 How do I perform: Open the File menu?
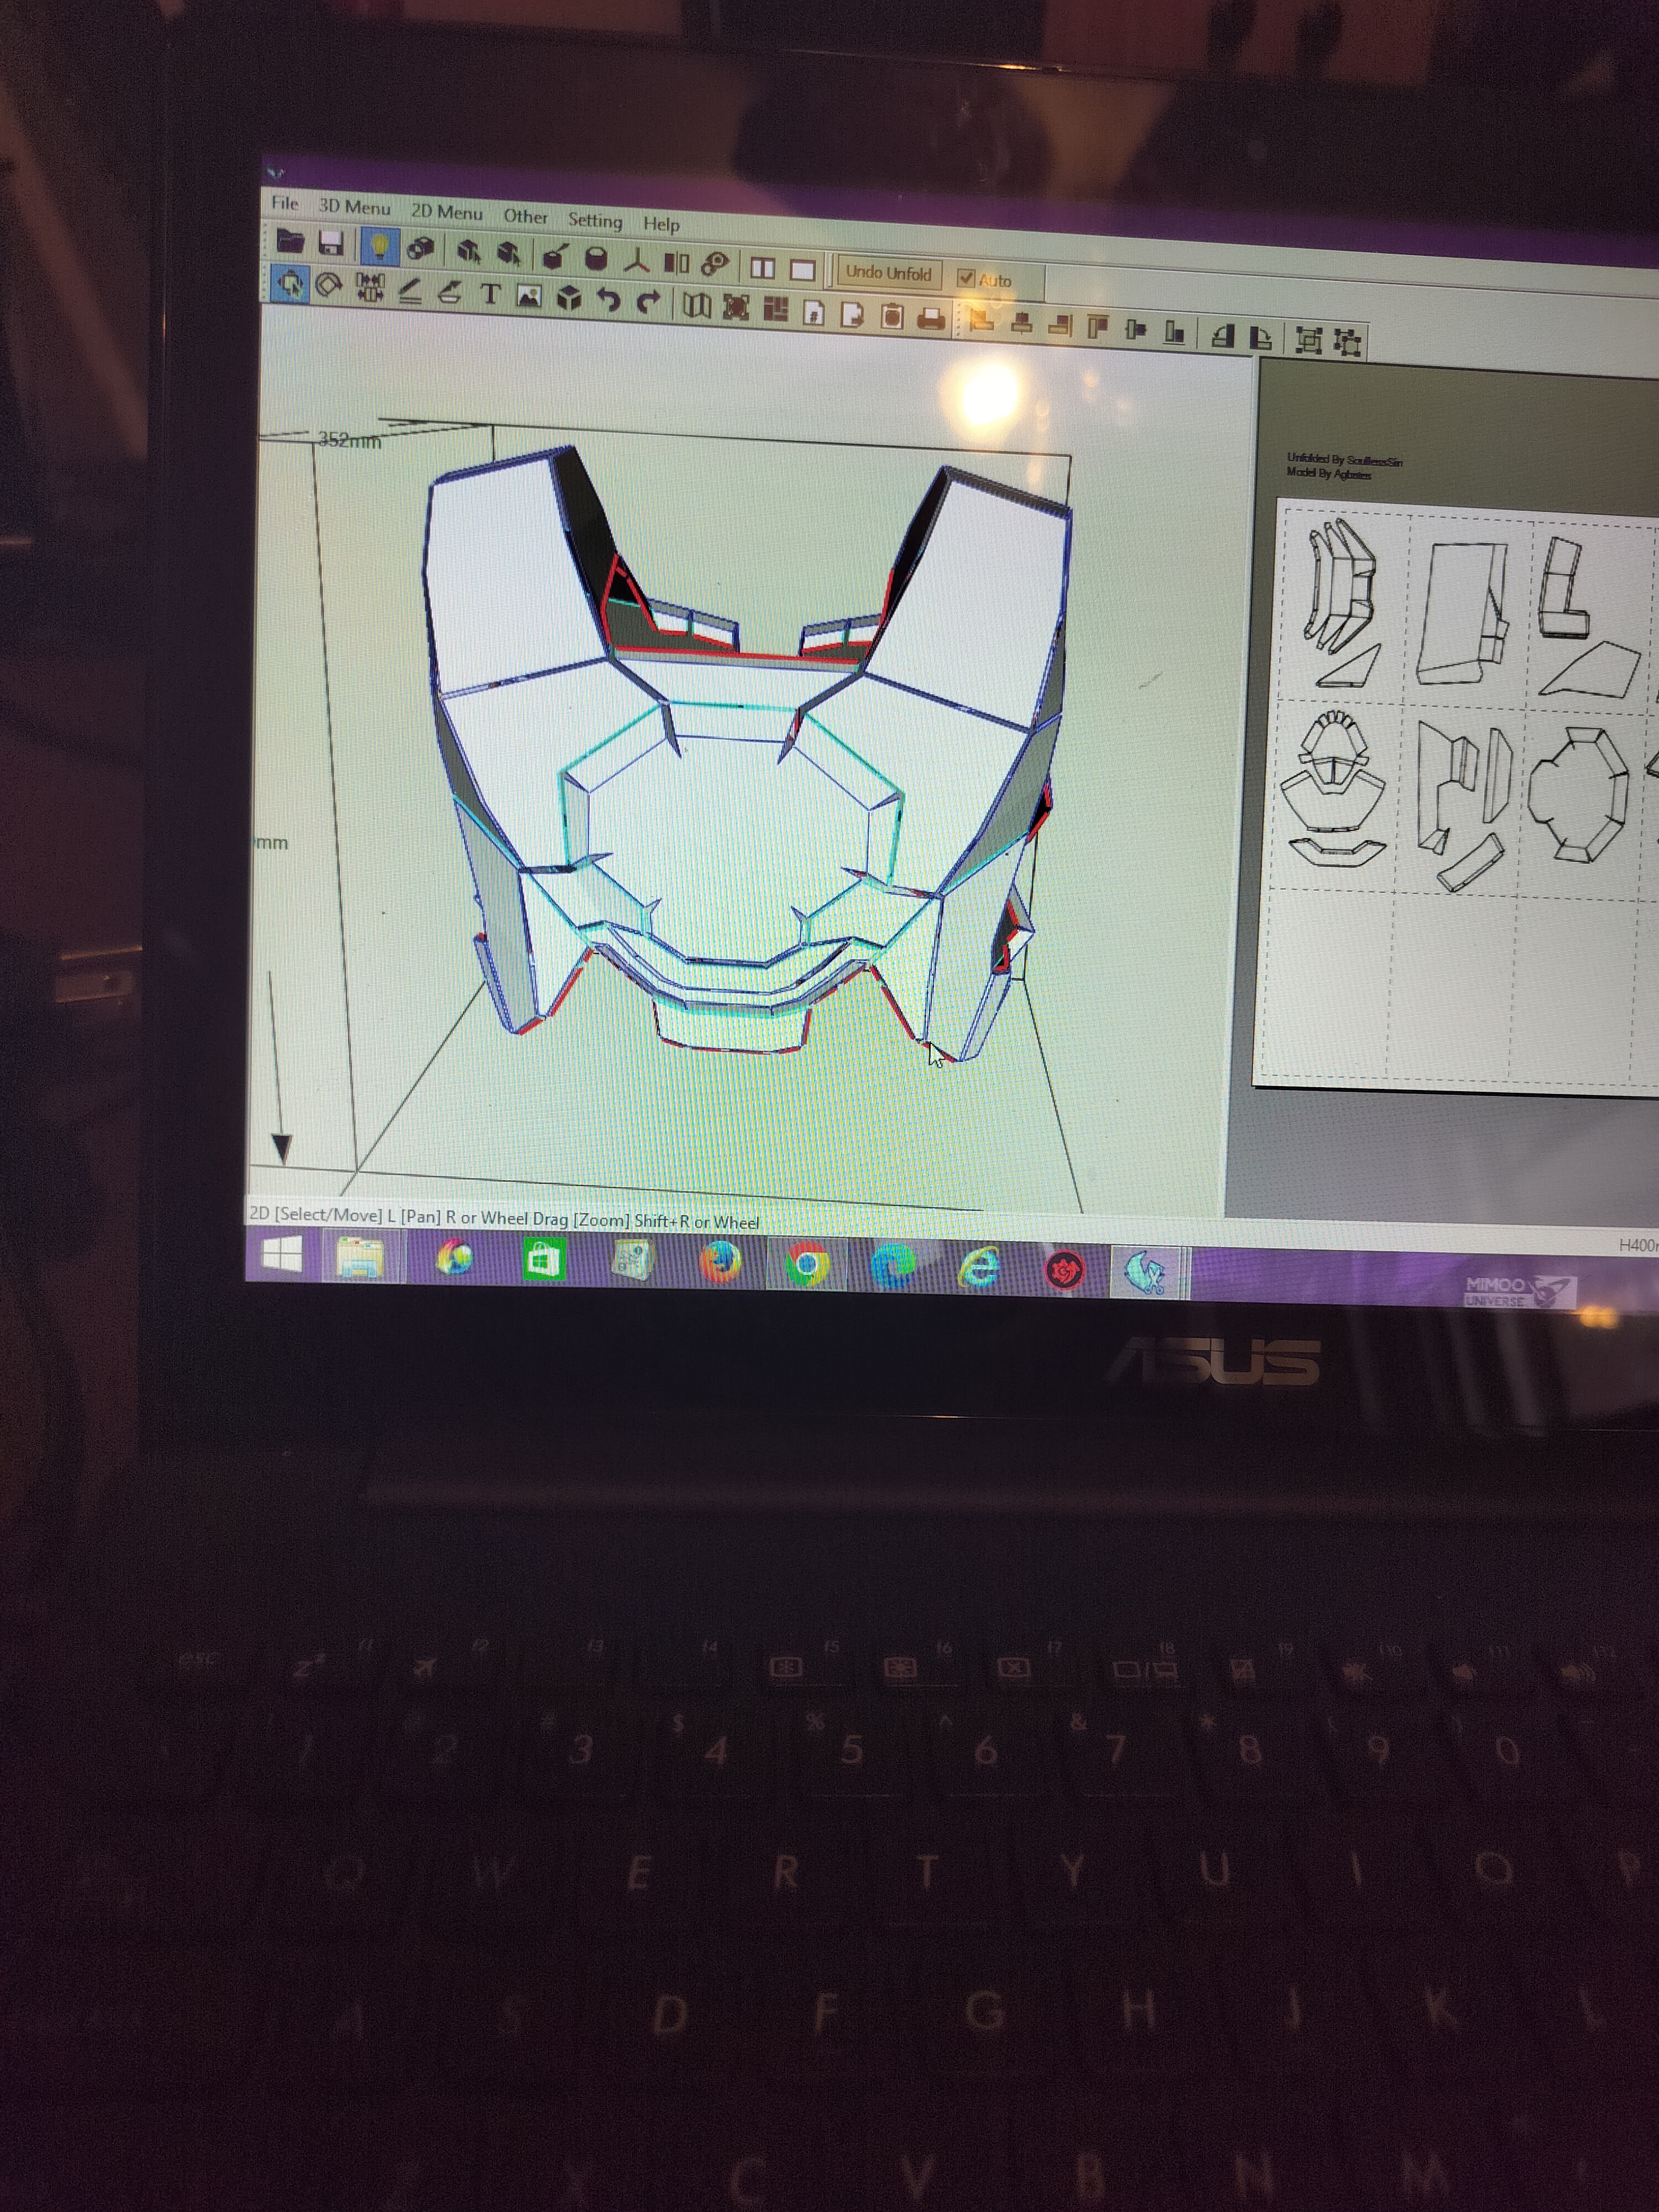coord(285,203)
